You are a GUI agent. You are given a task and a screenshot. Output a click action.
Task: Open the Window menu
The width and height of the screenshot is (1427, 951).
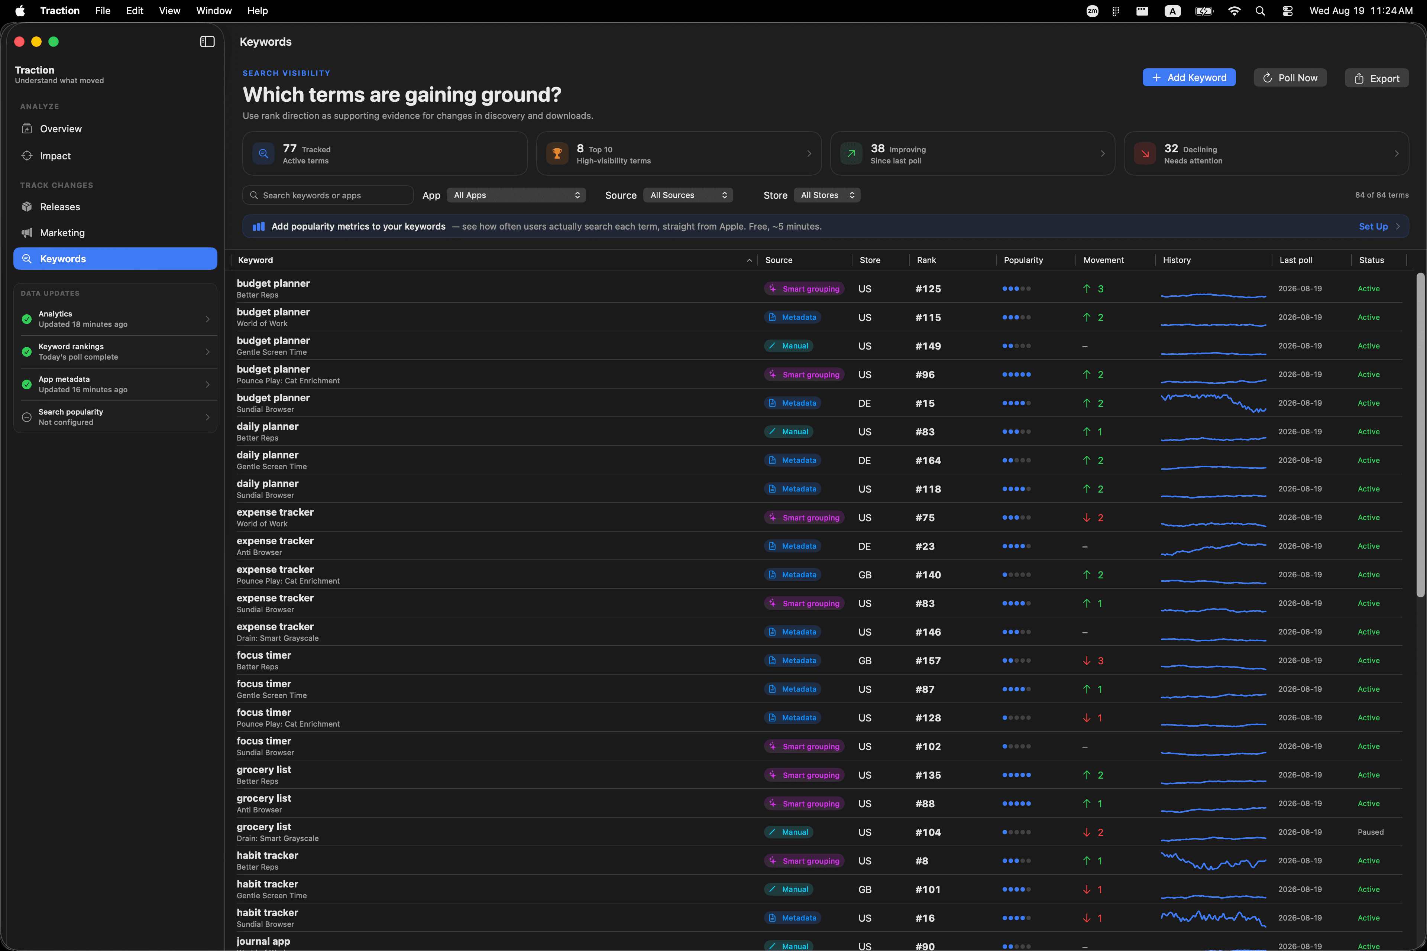214,11
